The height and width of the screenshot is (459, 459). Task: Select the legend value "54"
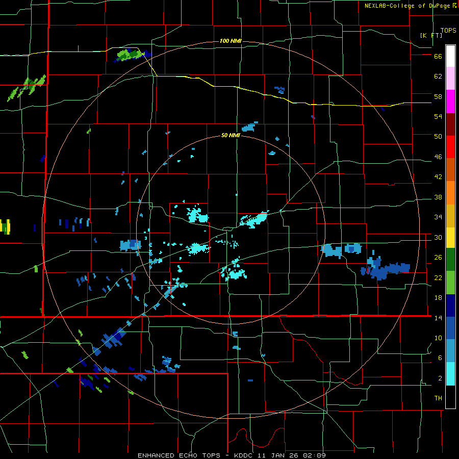click(x=438, y=116)
